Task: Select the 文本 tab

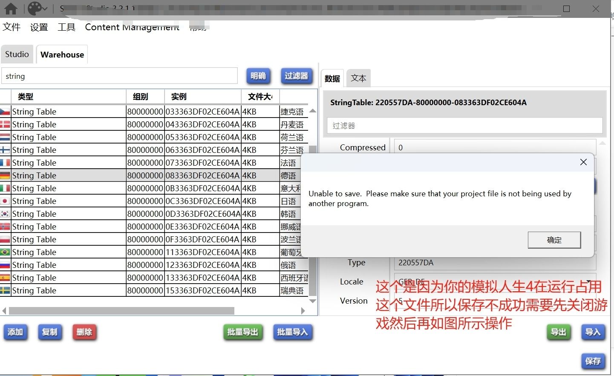Action: (x=358, y=78)
